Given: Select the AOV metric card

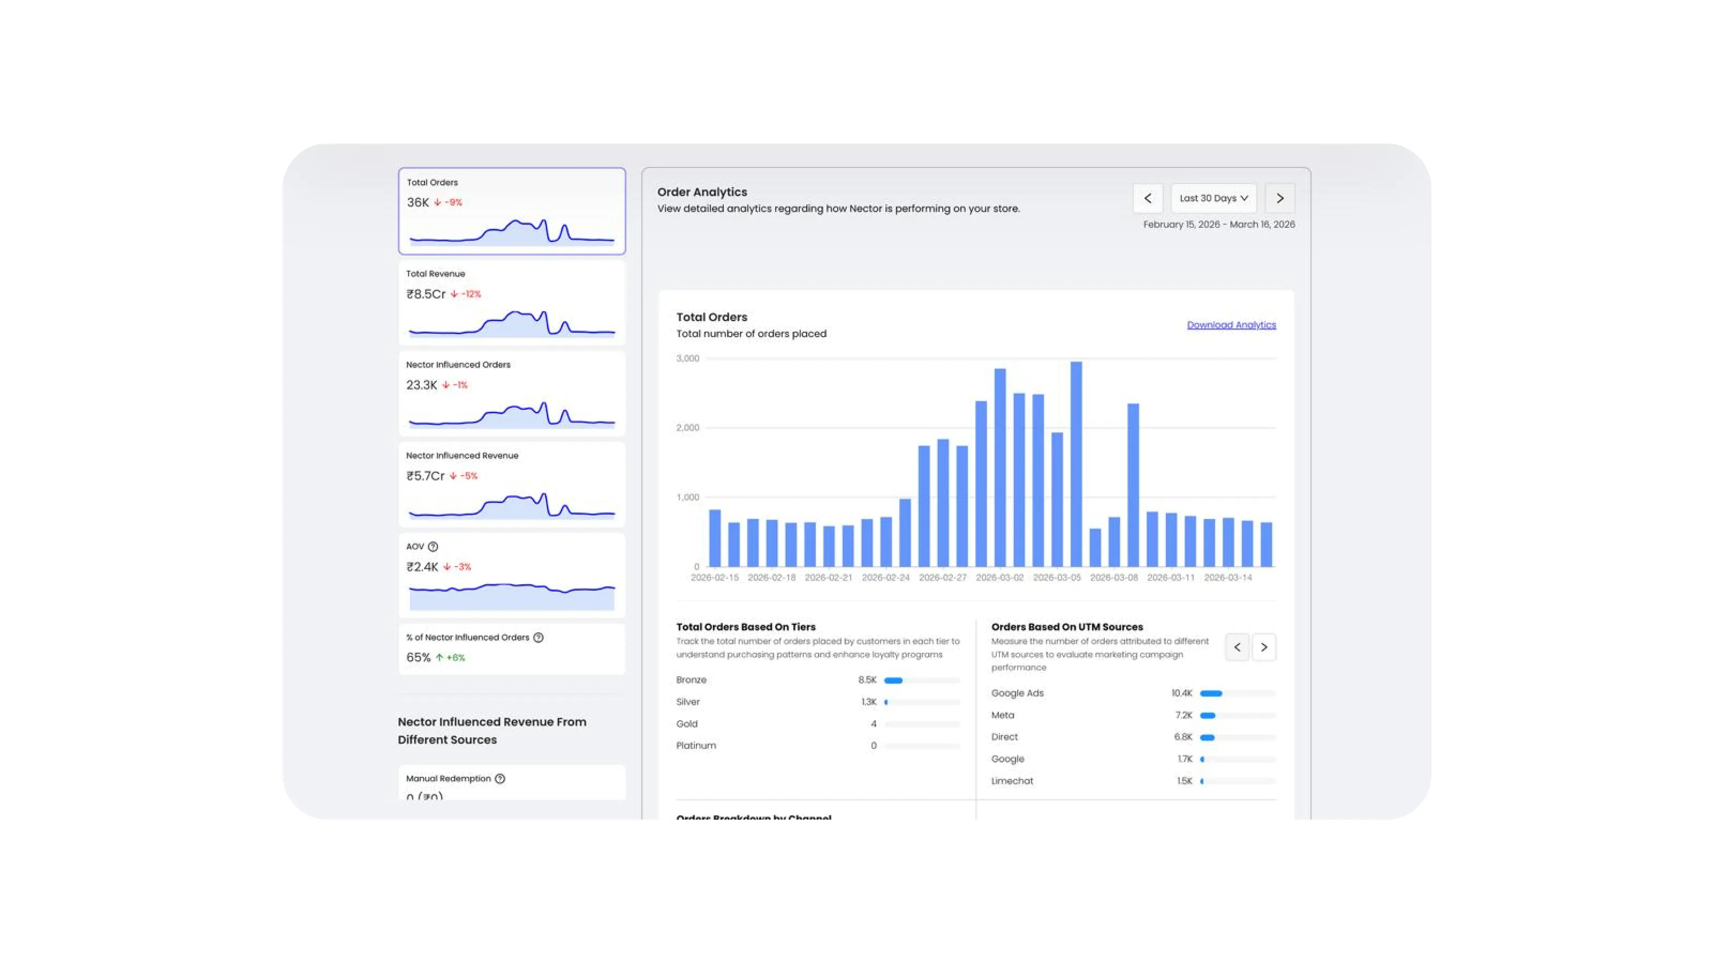Looking at the screenshot, I should click(511, 576).
